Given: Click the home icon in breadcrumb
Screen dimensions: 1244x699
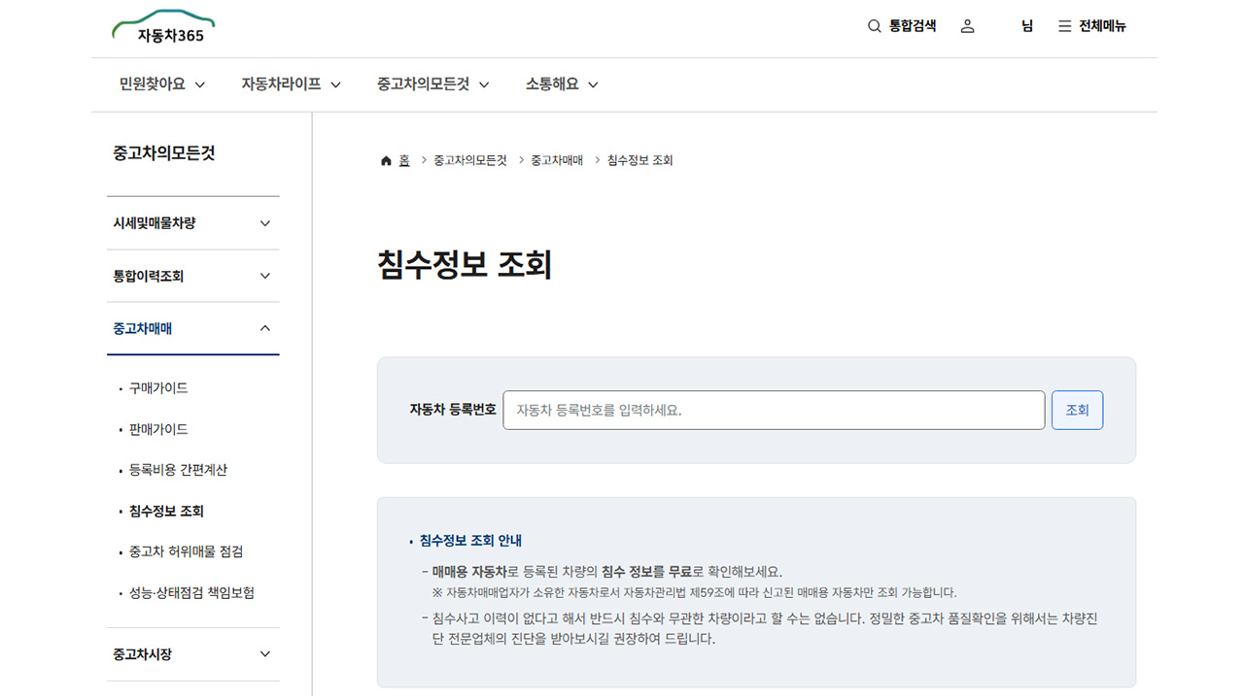Looking at the screenshot, I should click(x=386, y=161).
